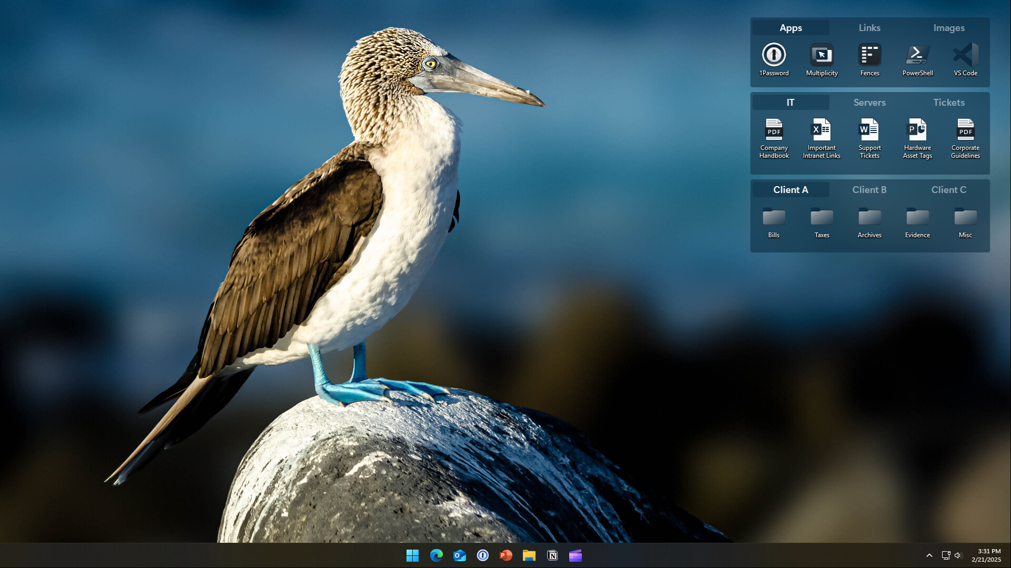Open the calendar from the clock

pos(987,555)
